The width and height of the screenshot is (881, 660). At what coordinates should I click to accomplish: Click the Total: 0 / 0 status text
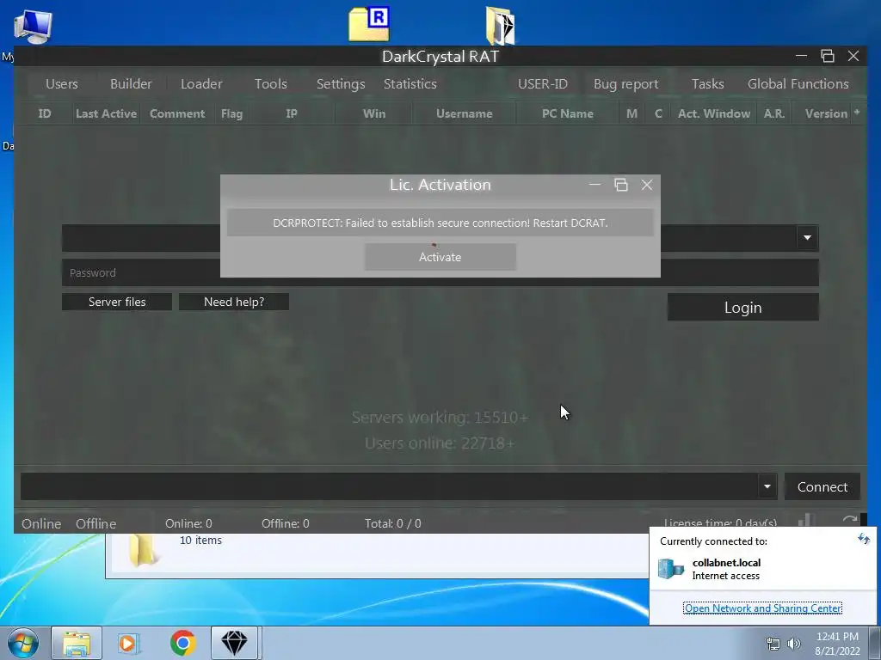click(x=392, y=523)
